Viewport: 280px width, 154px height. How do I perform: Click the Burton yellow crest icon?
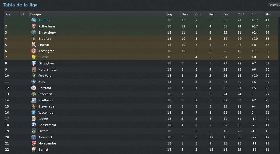(34, 57)
